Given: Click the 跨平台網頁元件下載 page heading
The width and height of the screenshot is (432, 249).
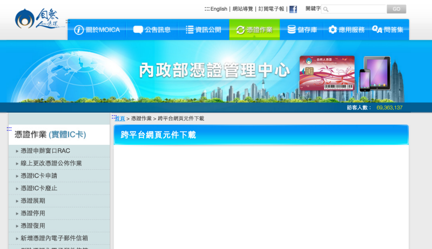Looking at the screenshot, I should coord(158,135).
